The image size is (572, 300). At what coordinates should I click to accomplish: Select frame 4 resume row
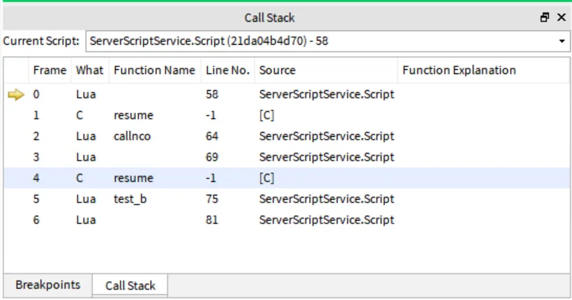point(287,178)
